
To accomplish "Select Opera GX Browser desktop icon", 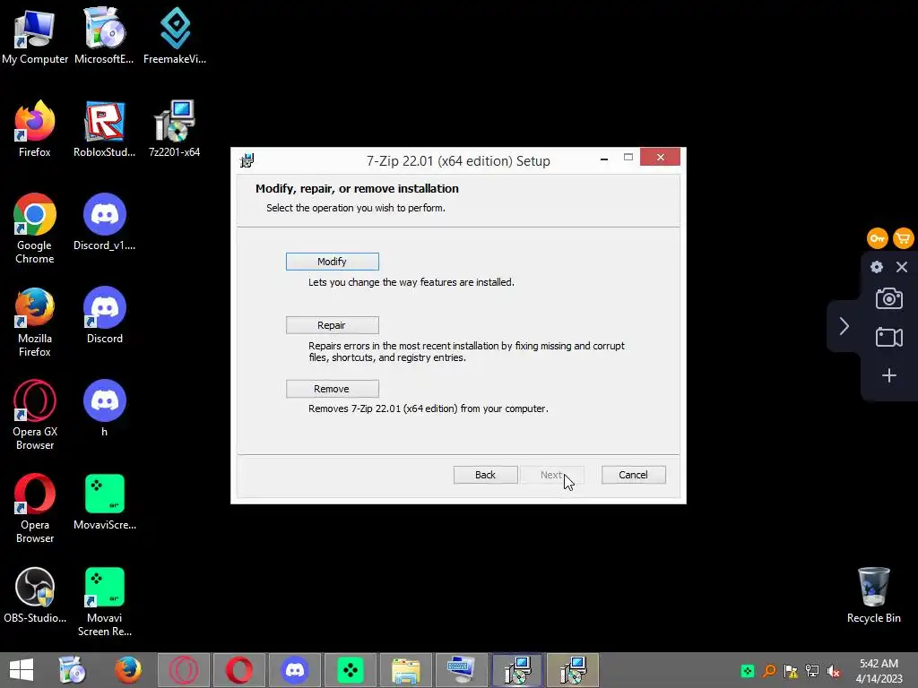I will (35, 415).
